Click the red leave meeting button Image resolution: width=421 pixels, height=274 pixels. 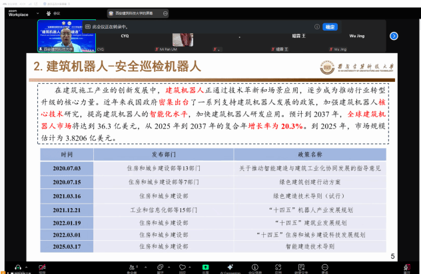coord(406,267)
